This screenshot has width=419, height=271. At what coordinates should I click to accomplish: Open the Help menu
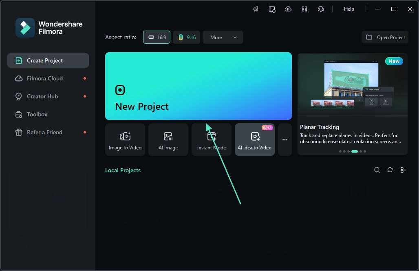tap(349, 9)
